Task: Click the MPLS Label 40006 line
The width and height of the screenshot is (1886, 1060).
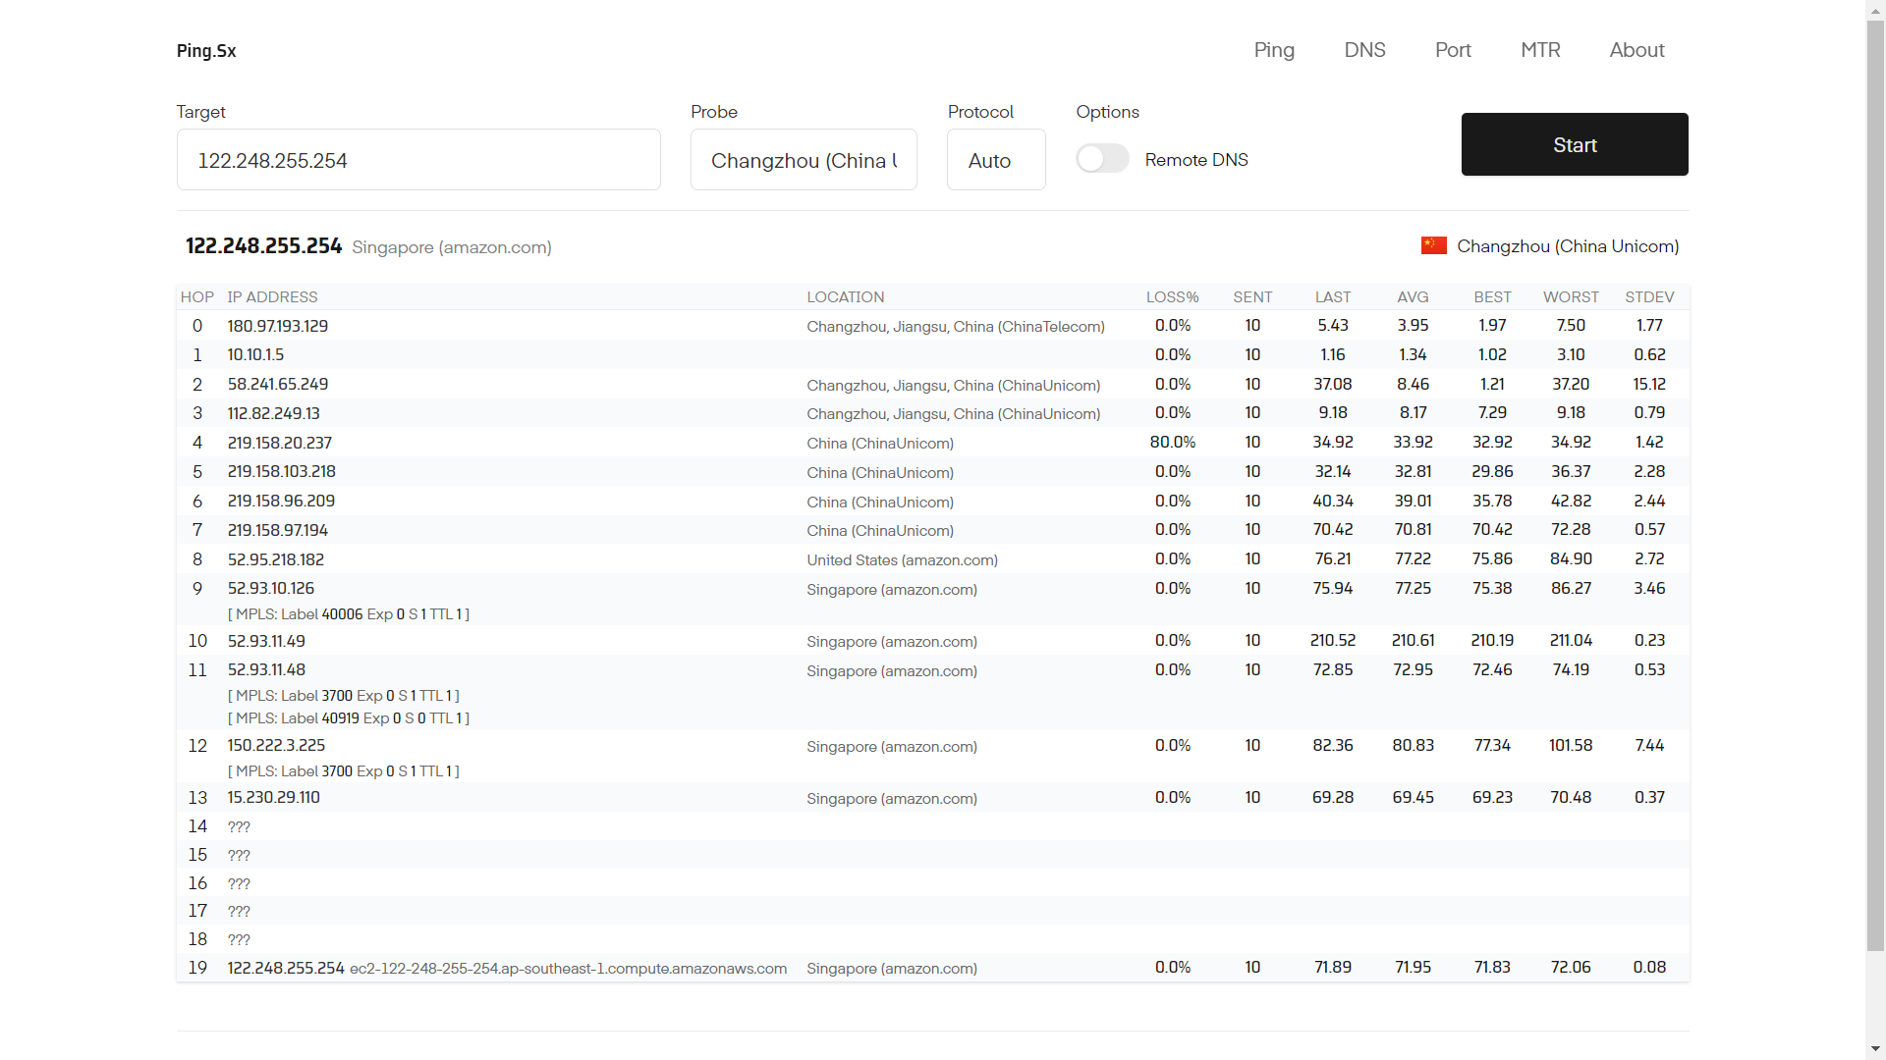Action: point(349,614)
